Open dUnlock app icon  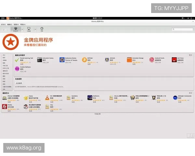pyautogui.click(x=107, y=60)
